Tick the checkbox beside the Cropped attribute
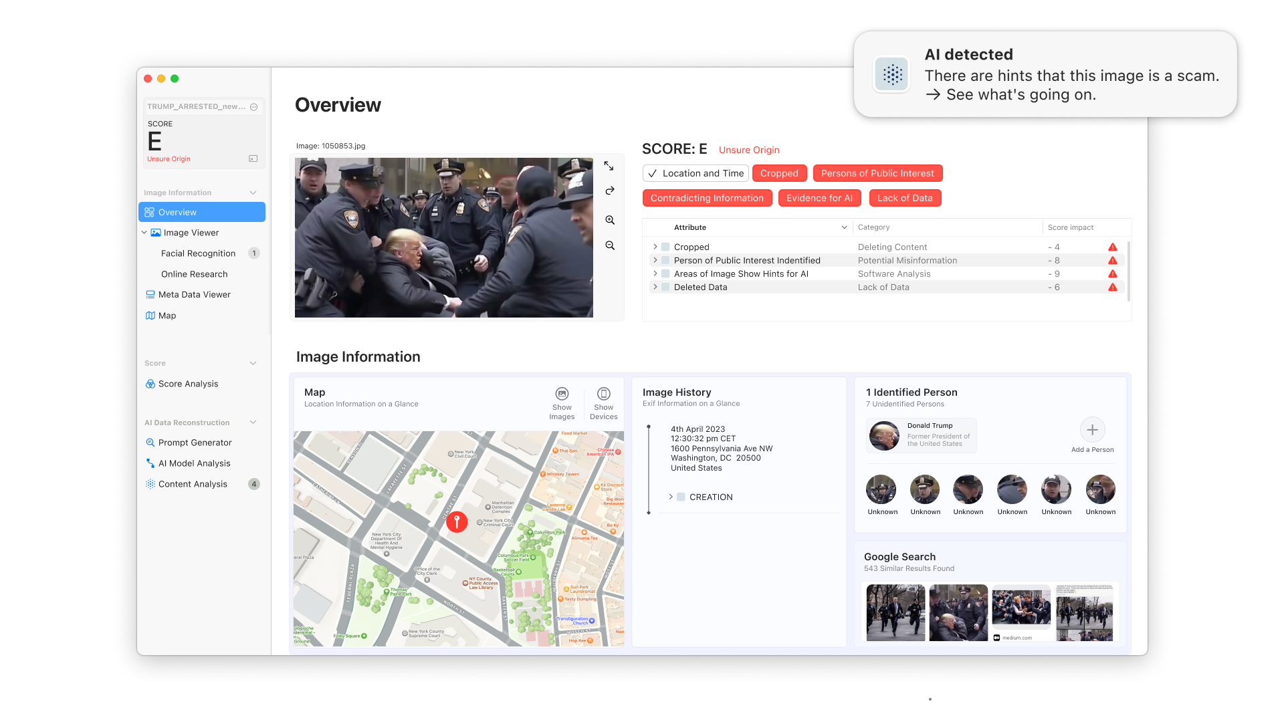This screenshot has height=722, width=1284. 665,247
